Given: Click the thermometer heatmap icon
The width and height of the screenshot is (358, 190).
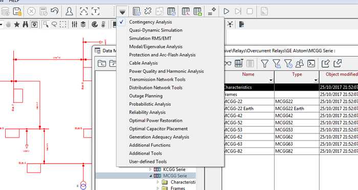Looking at the screenshot, I should point(103,24).
